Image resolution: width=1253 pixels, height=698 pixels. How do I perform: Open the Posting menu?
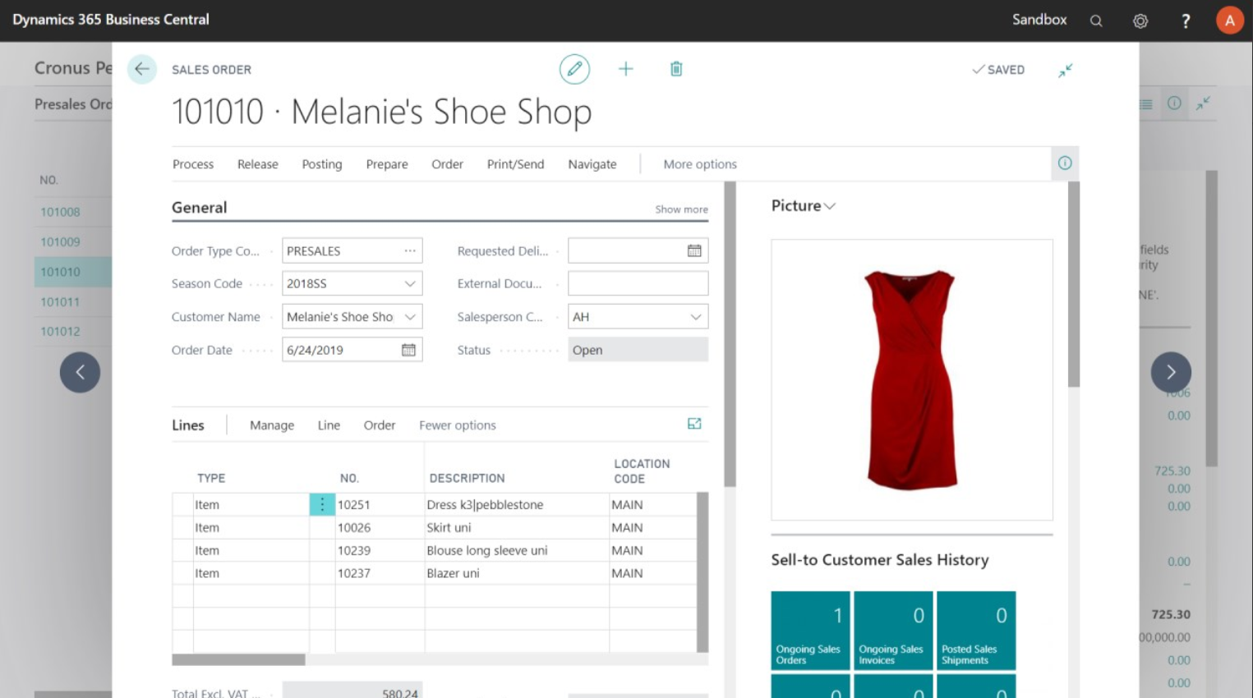point(321,164)
